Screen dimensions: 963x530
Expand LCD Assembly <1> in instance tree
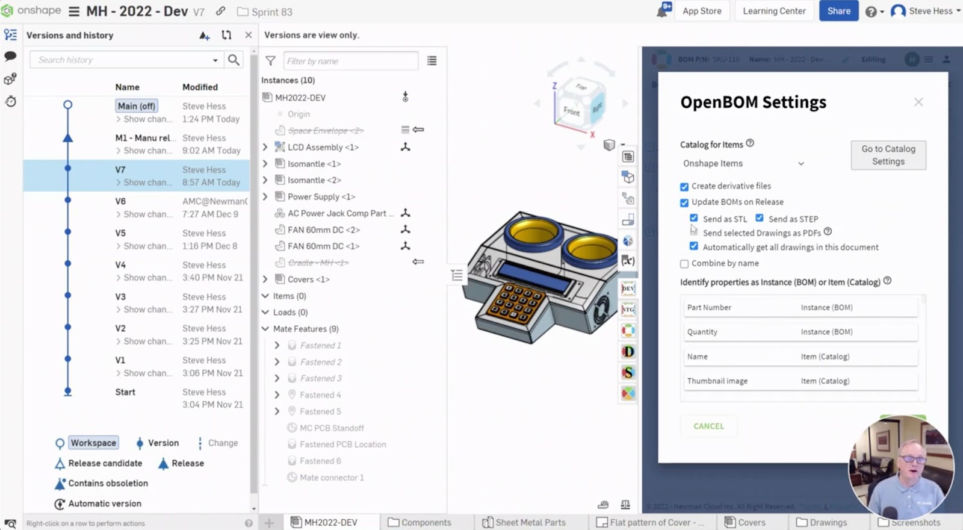(x=265, y=147)
